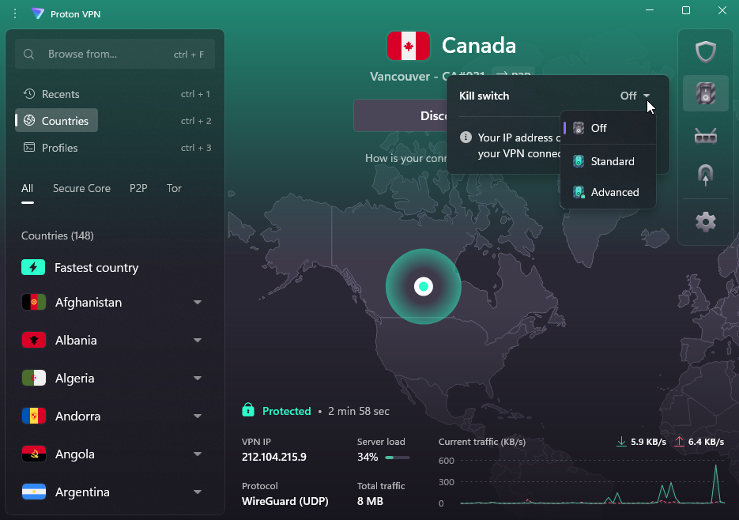Expand the Angola server list
The width and height of the screenshot is (739, 520).
(198, 454)
